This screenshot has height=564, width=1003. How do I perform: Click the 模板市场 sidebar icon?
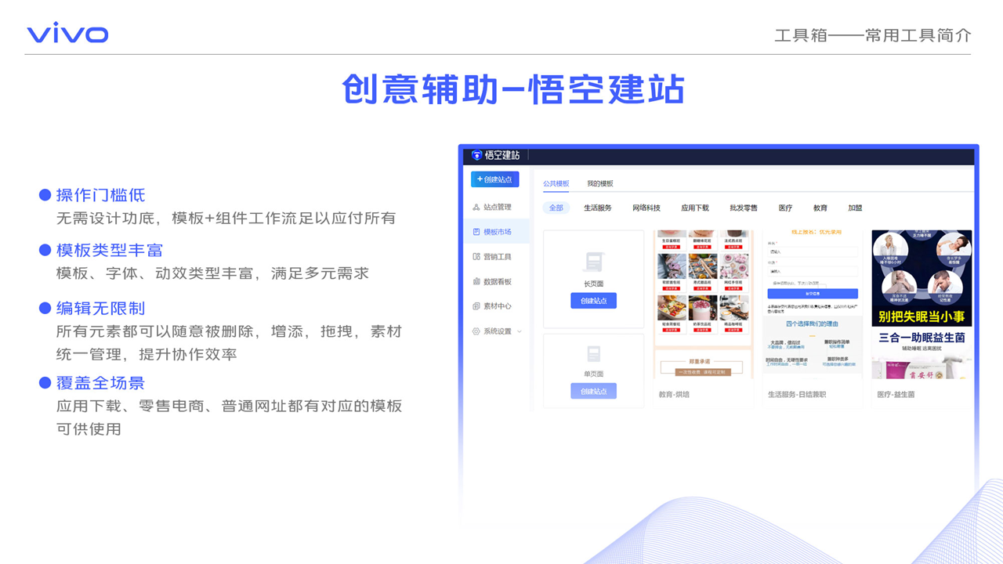coord(476,232)
